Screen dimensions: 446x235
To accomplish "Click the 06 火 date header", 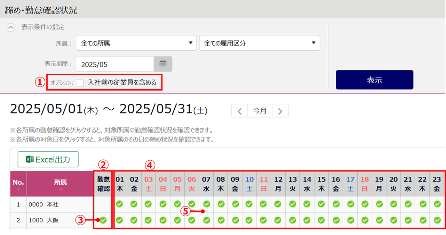I will tap(192, 184).
